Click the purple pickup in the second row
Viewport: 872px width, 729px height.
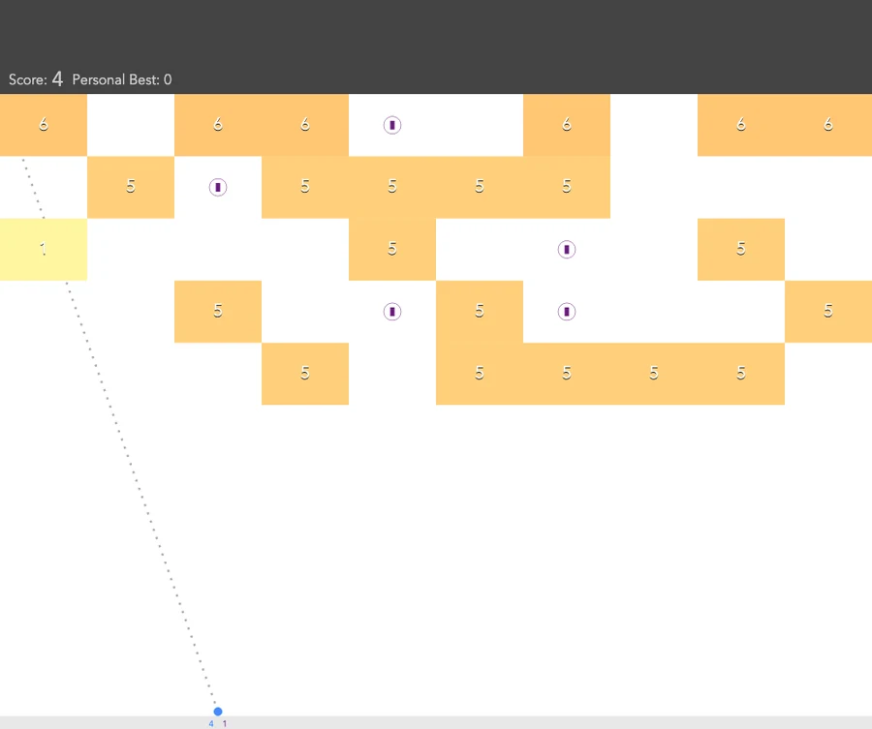coord(218,187)
